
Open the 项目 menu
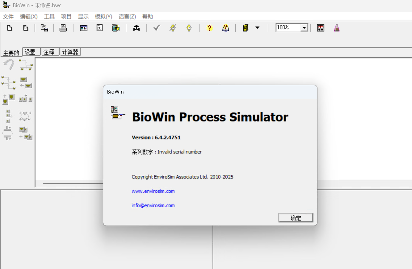point(66,16)
